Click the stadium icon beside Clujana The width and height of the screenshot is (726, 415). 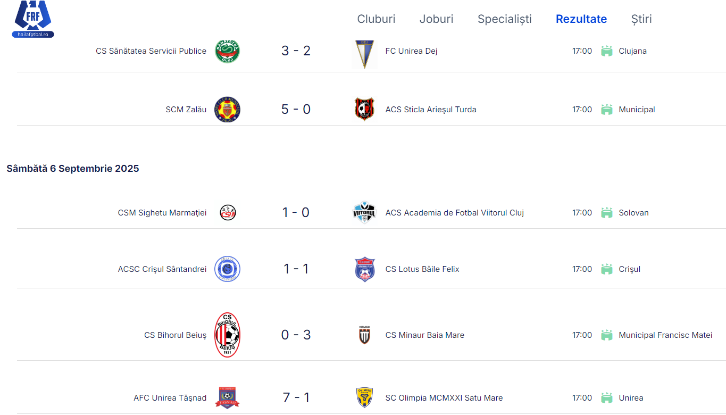pos(606,51)
